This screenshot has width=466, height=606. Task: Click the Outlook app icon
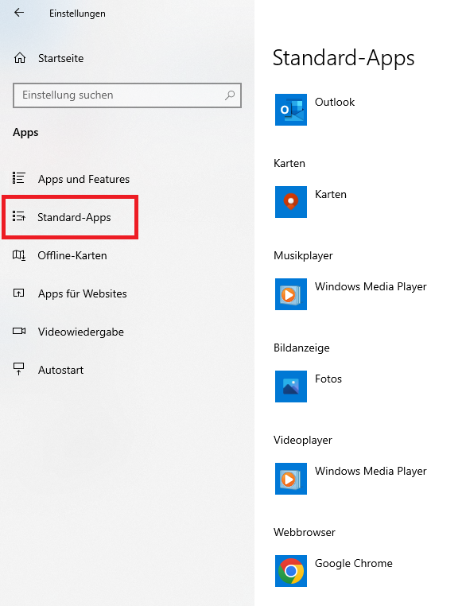tap(291, 110)
